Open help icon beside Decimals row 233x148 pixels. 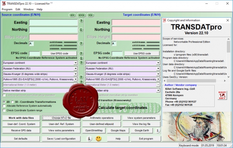click(x=81, y=43)
